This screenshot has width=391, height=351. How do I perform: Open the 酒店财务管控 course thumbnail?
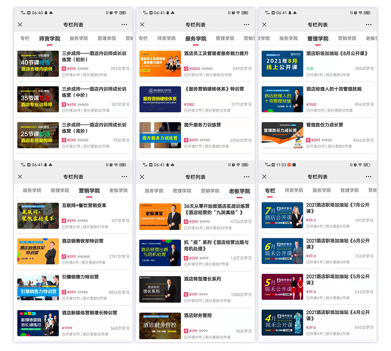click(160, 326)
